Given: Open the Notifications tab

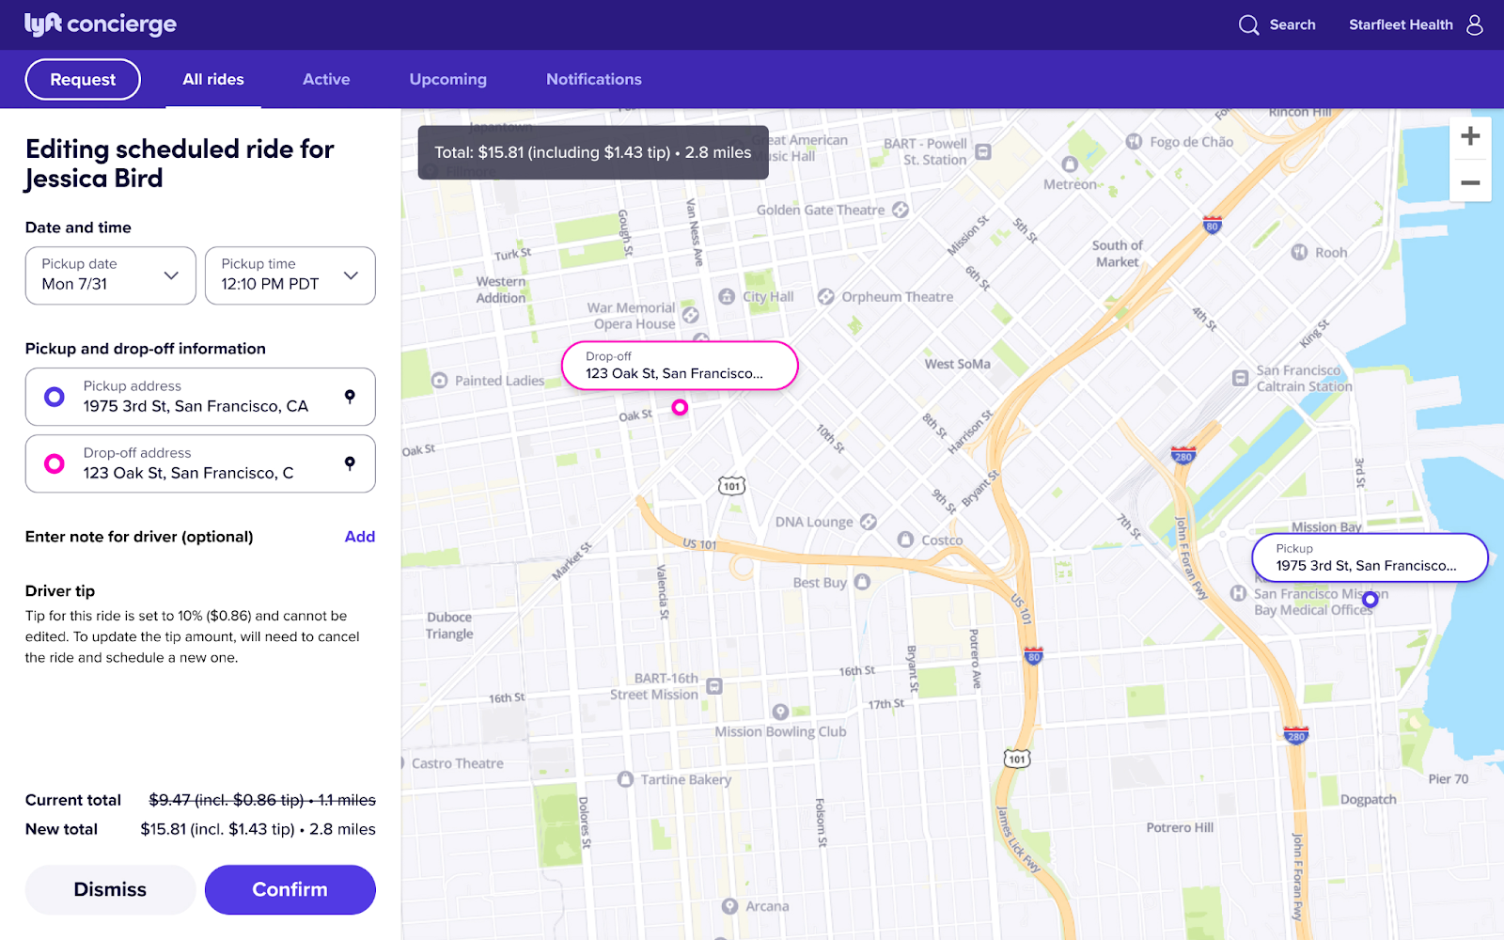Looking at the screenshot, I should [x=594, y=80].
